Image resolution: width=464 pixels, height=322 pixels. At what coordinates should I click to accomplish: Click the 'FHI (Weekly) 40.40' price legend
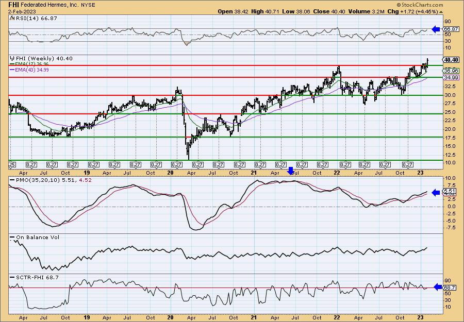[x=44, y=59]
